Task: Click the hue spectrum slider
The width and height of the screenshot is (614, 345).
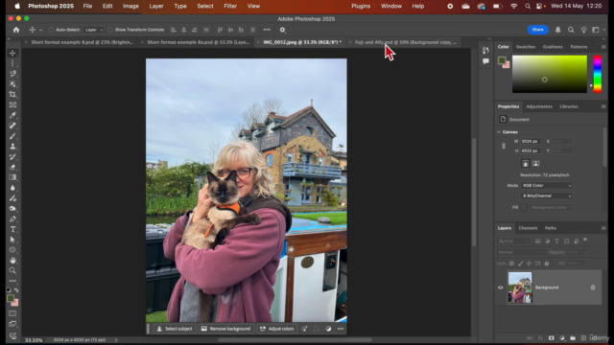Action: (598, 74)
